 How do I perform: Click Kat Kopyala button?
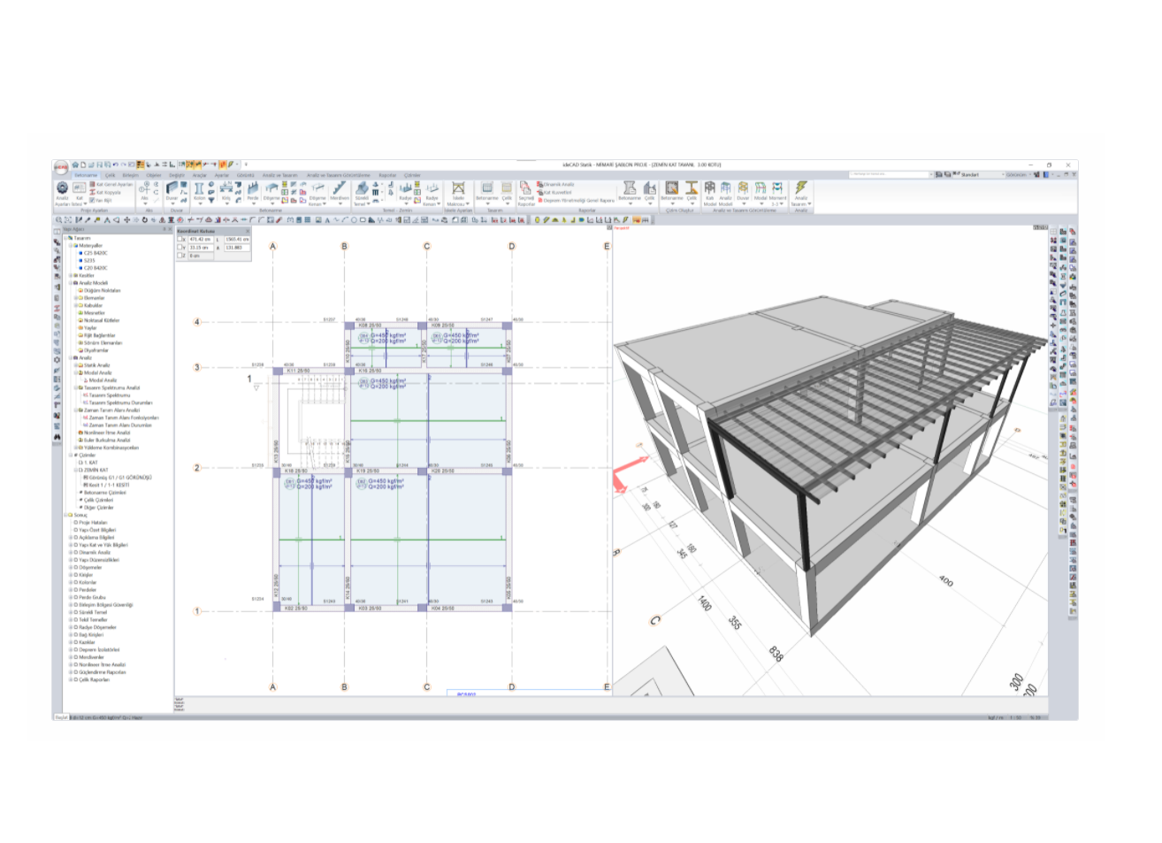pos(105,192)
